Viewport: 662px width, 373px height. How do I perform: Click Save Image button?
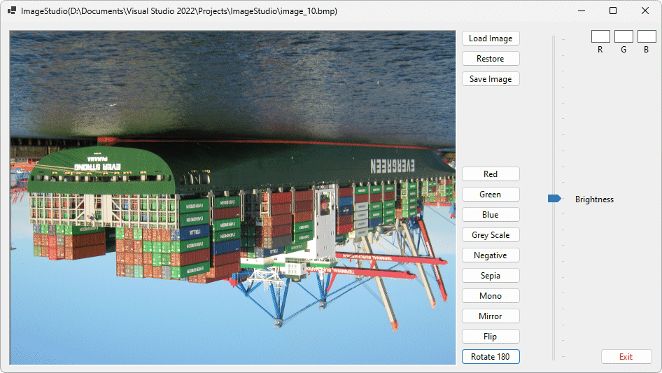491,79
